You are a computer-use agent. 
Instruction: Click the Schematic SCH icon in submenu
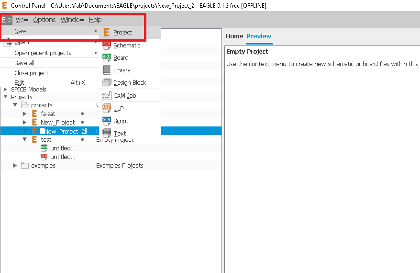[x=106, y=45]
